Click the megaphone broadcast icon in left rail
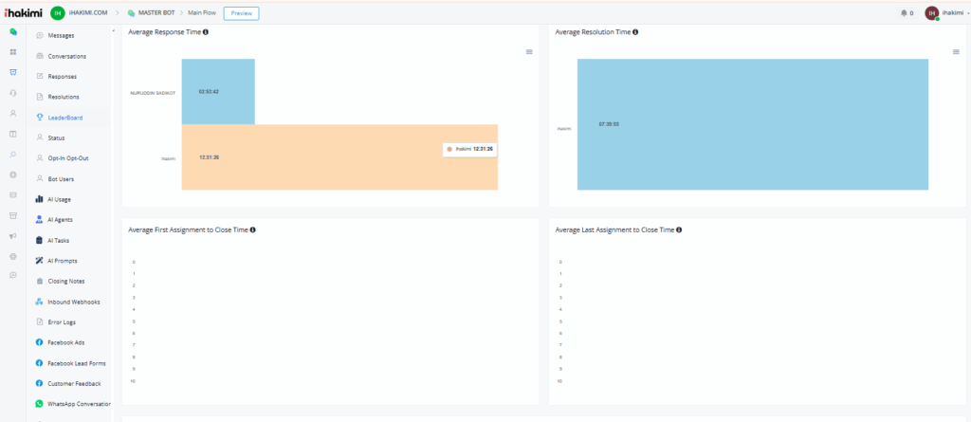Image resolution: width=971 pixels, height=422 pixels. pos(13,235)
